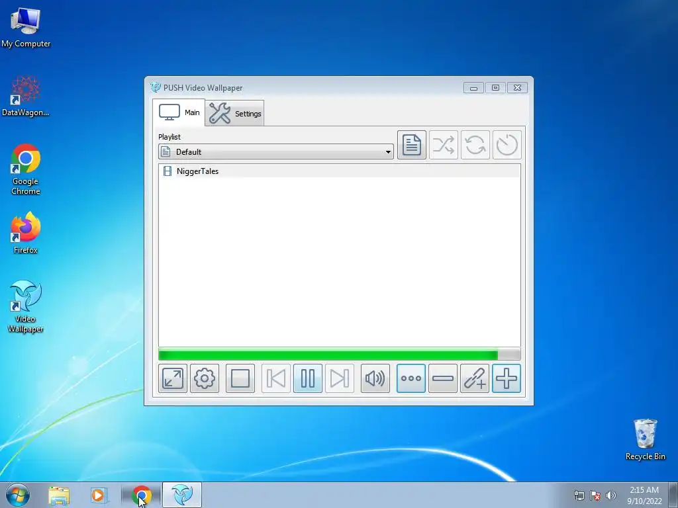Viewport: 678px width, 508px height.
Task: Expand the Default playlist dropdown
Action: click(x=276, y=151)
